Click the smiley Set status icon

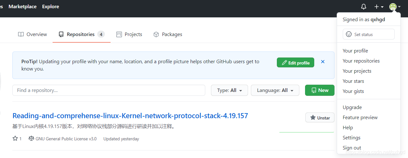[349, 34]
